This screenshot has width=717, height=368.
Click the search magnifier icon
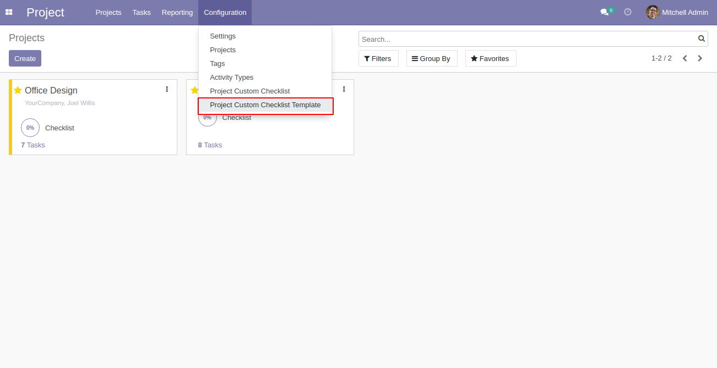(x=702, y=39)
